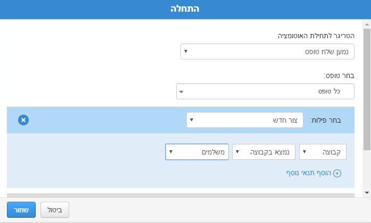Click the scrollbar up arrow
This screenshot has height=223, width=371.
[367, 24]
